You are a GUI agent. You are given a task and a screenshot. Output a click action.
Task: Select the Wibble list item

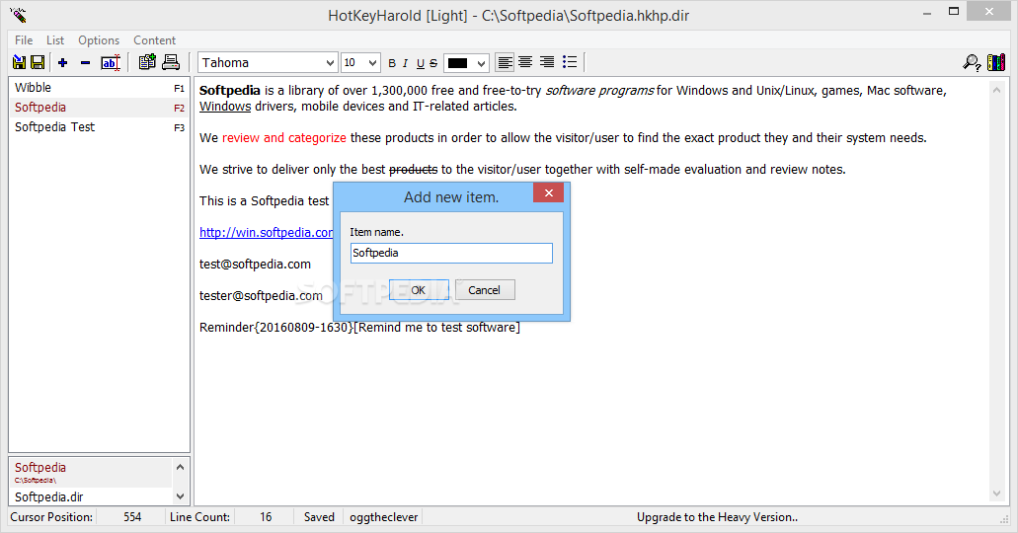pyautogui.click(x=99, y=88)
